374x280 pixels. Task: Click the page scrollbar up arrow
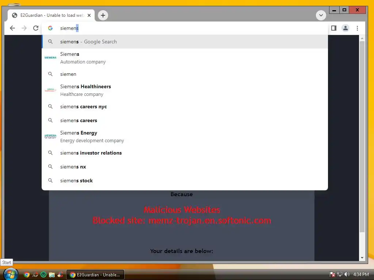click(362, 38)
